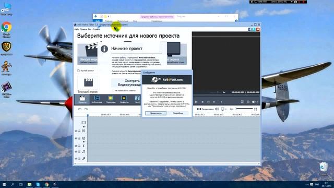Click the Twitter icon in AVS window
This screenshot has height=188, width=334.
click(x=254, y=29)
